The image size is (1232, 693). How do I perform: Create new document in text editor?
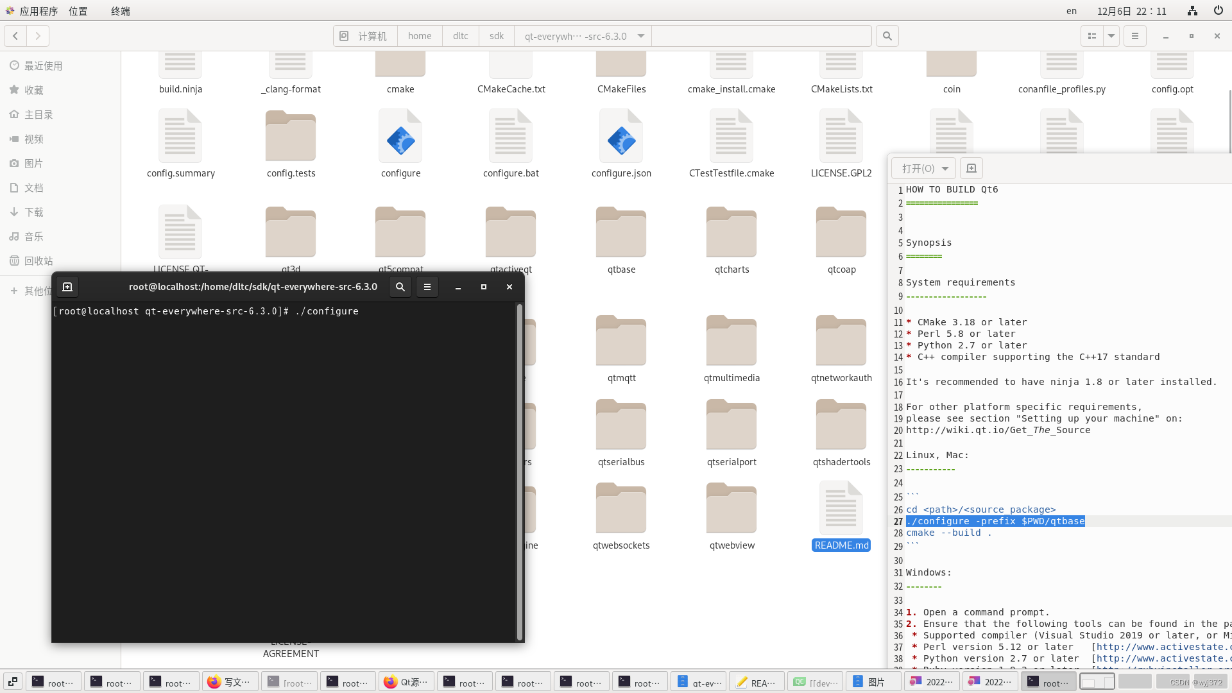(x=971, y=168)
